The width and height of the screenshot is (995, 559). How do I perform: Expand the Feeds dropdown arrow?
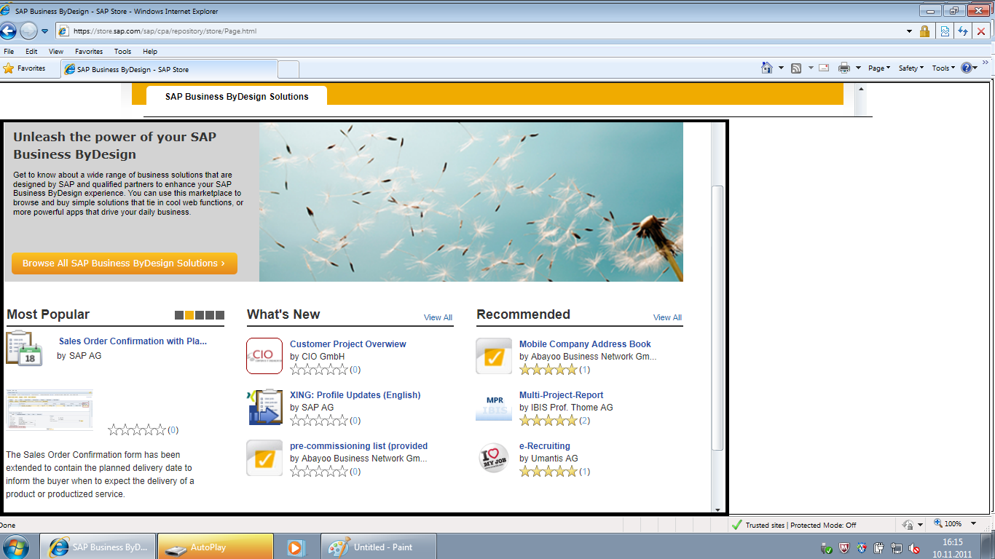(x=809, y=68)
